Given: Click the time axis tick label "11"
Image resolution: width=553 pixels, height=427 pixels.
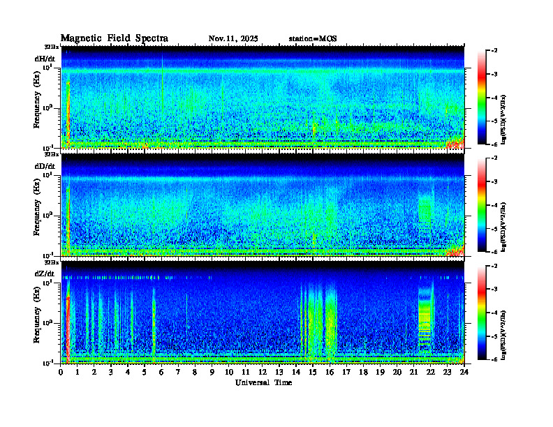Looking at the screenshot, I should coord(246,372).
